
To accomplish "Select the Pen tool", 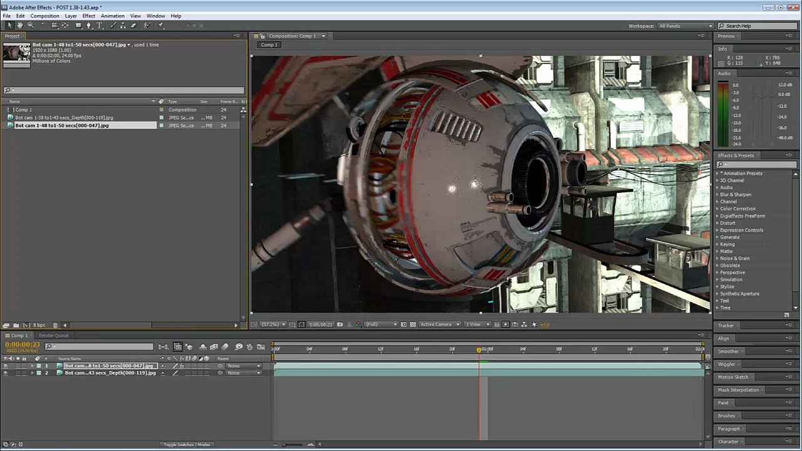I will (88, 26).
